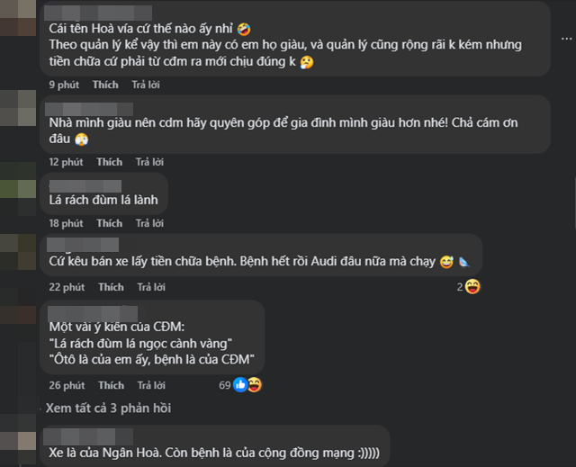Click the avatar of the 'Lá rách đùm lá lành' commenter

pyautogui.click(x=18, y=190)
